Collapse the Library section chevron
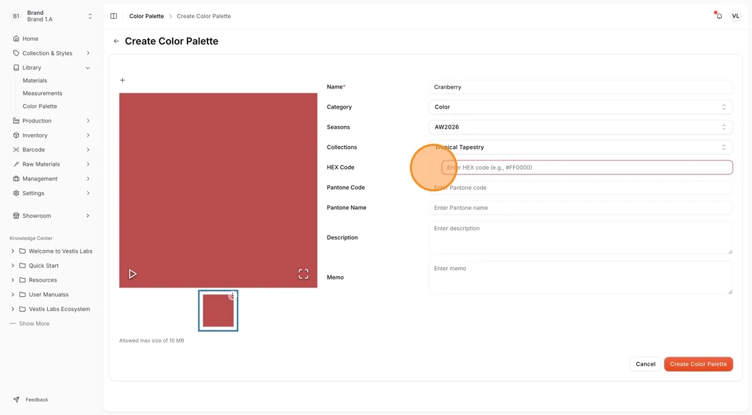 pos(88,68)
